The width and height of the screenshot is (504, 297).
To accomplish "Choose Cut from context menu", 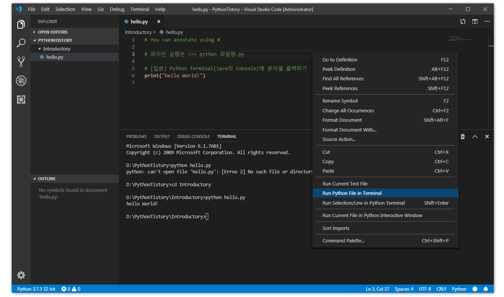I will [x=386, y=152].
